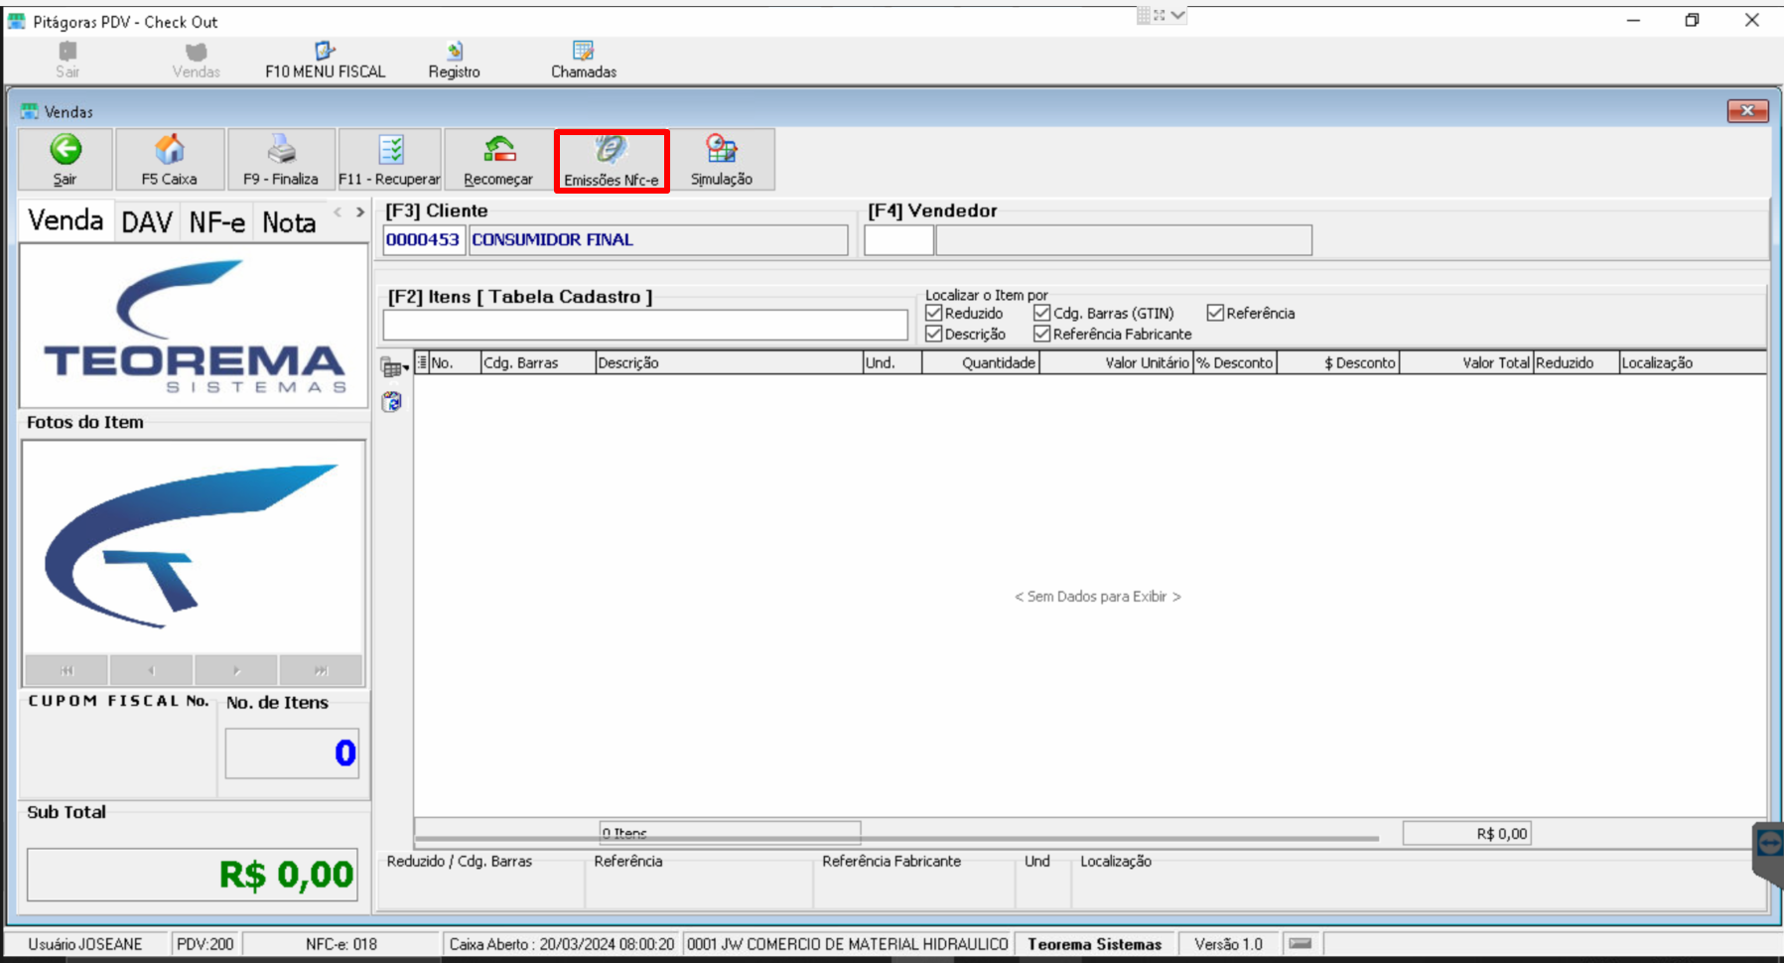
Task: Click the Vendedor name field
Action: pos(1124,239)
